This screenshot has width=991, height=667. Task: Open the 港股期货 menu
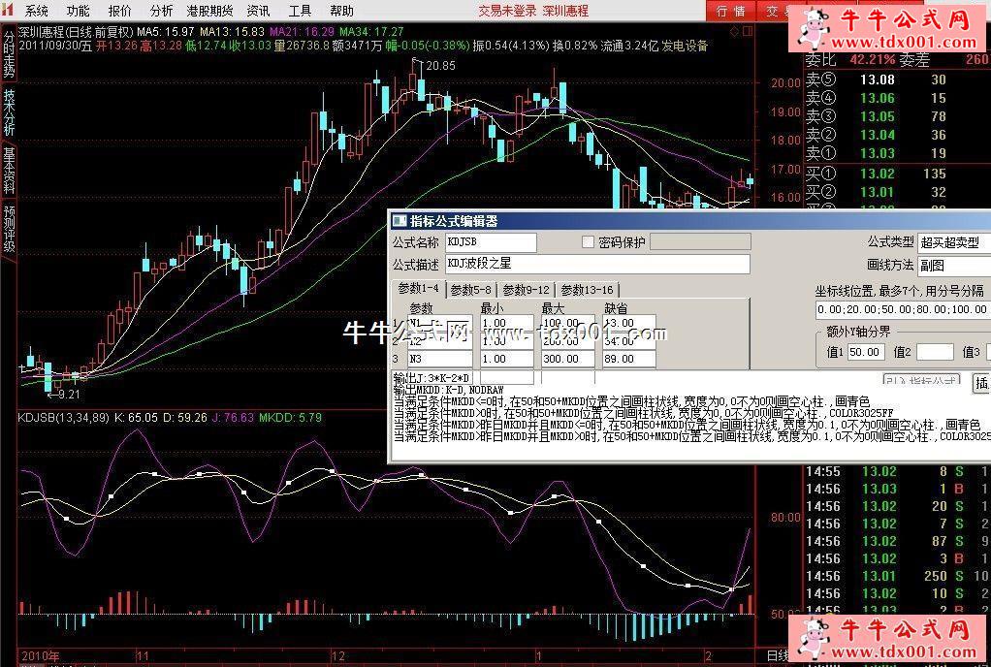point(209,11)
